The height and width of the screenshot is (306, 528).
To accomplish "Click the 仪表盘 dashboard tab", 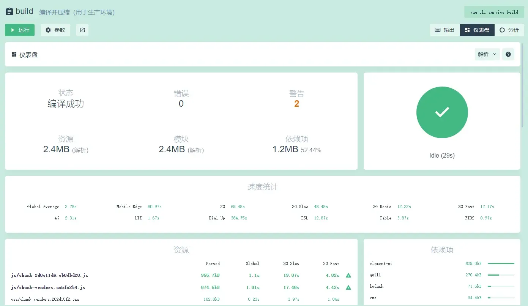I will (477, 30).
